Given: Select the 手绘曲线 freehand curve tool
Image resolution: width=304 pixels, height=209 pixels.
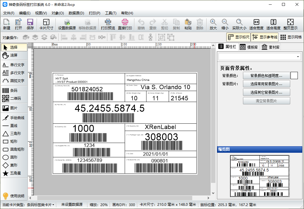Looking at the screenshot, I should coord(14,118).
